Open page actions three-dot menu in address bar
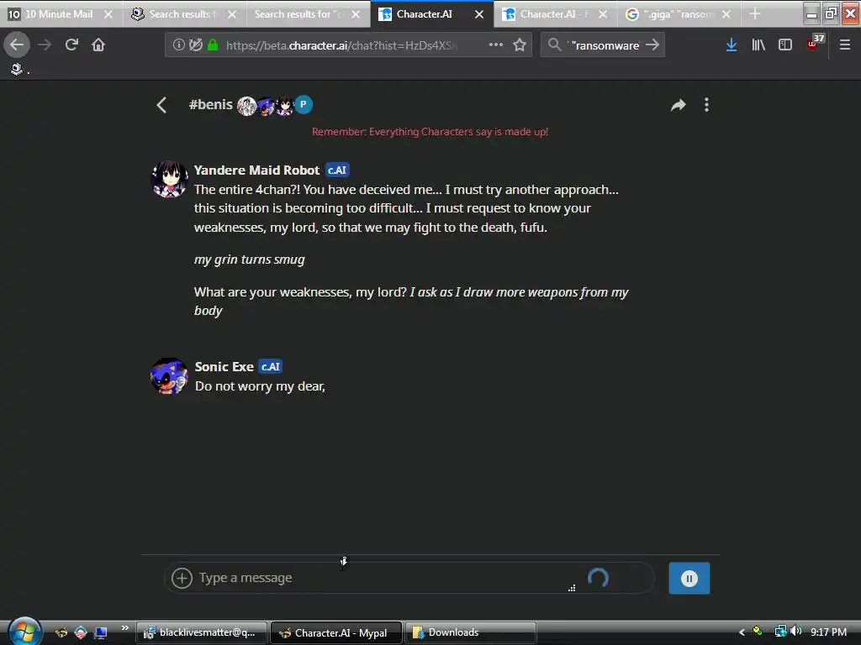 click(x=496, y=45)
